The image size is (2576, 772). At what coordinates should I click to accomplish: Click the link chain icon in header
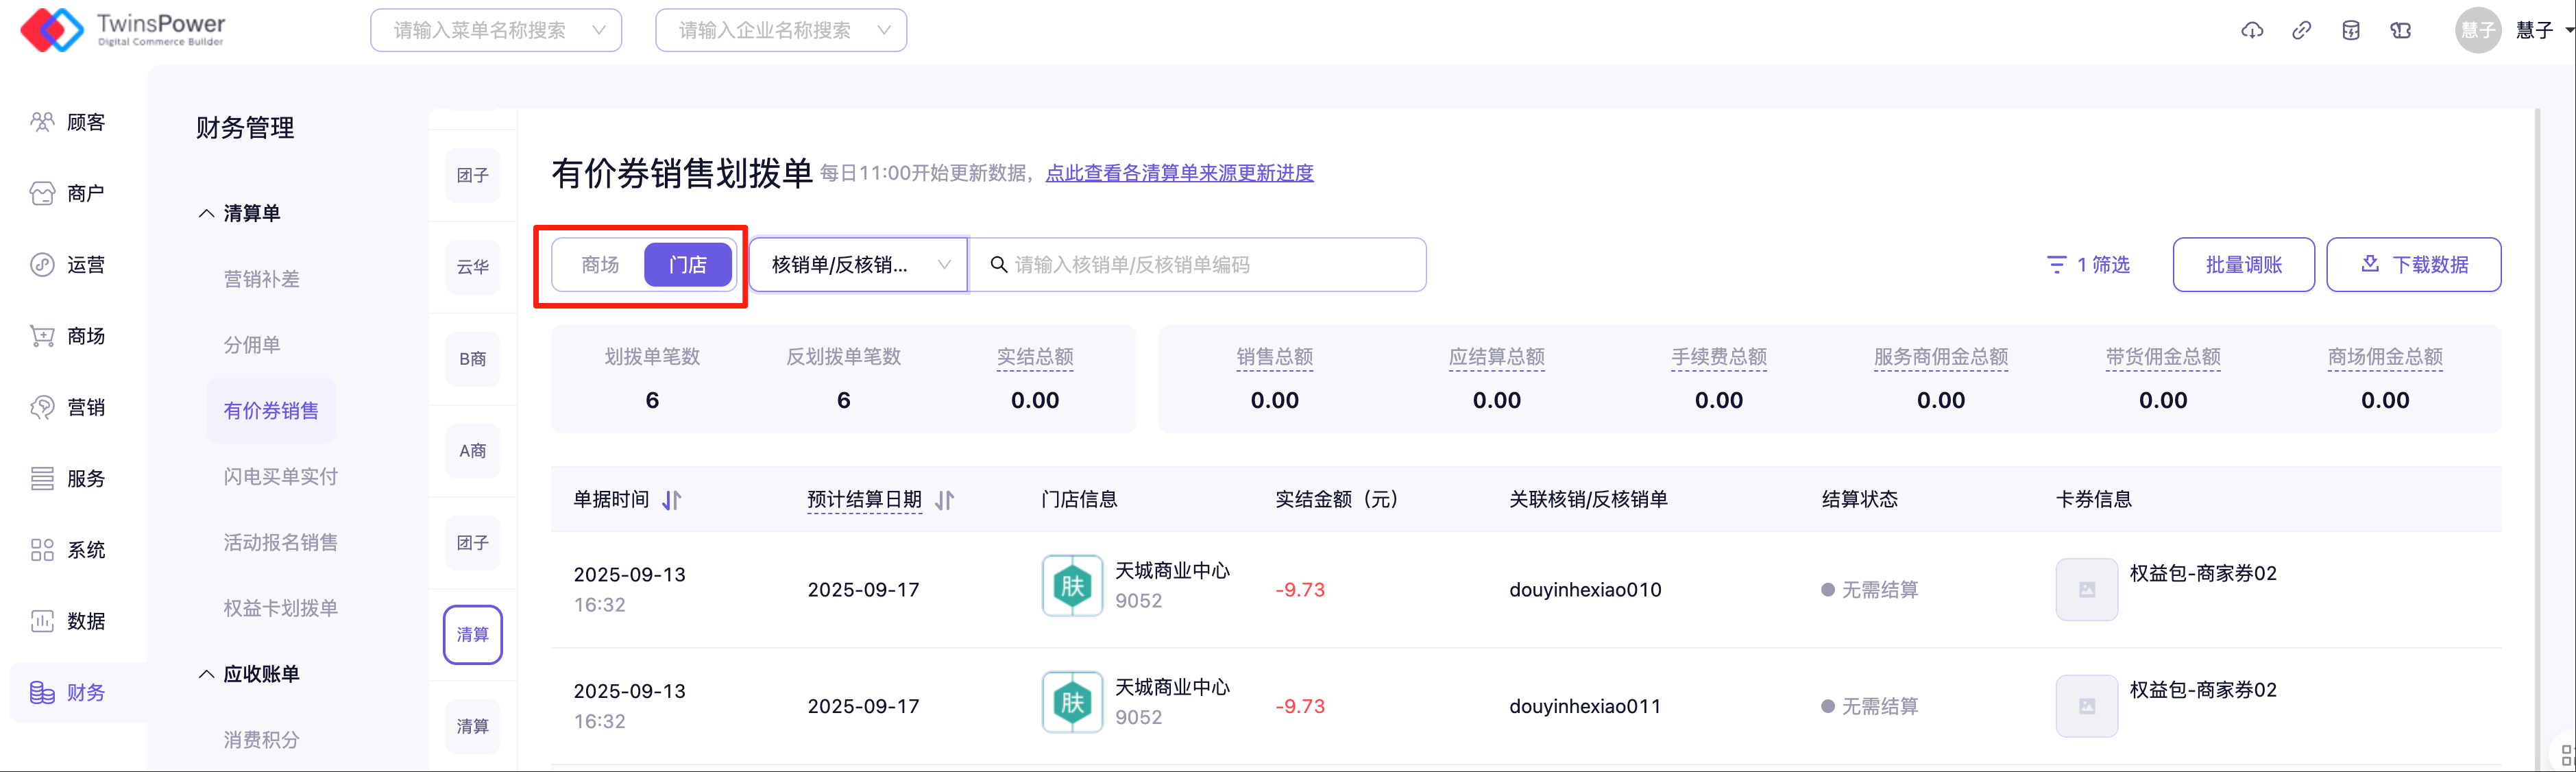(x=2302, y=30)
